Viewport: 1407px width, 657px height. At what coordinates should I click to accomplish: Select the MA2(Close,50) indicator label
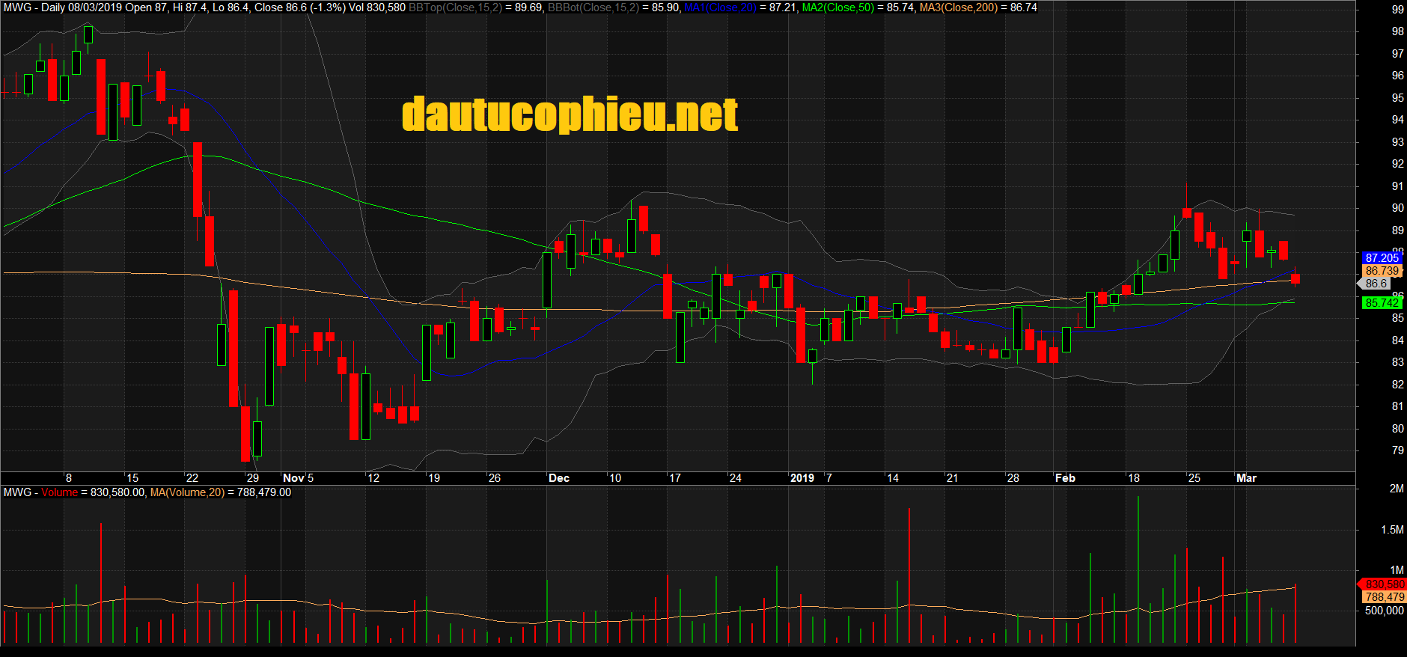pyautogui.click(x=837, y=7)
